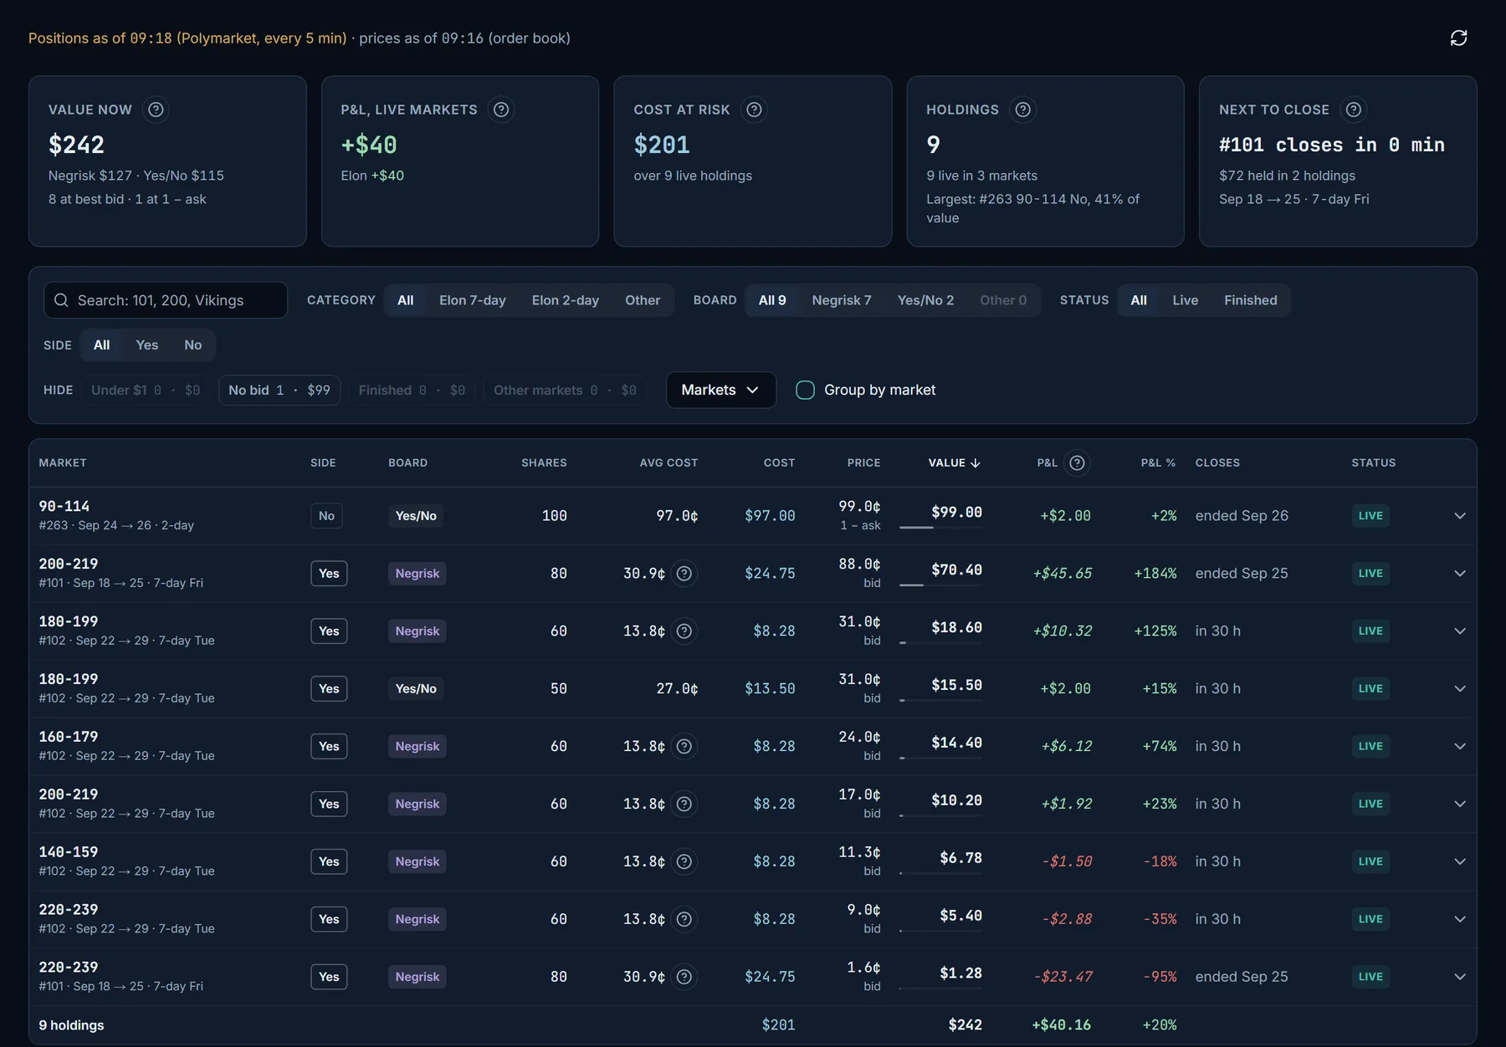Open the P&L, Live Markets help icon
Viewport: 1506px width, 1047px height.
click(501, 110)
